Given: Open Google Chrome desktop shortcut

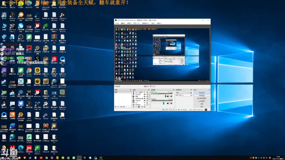Looking at the screenshot, I should (29, 72).
